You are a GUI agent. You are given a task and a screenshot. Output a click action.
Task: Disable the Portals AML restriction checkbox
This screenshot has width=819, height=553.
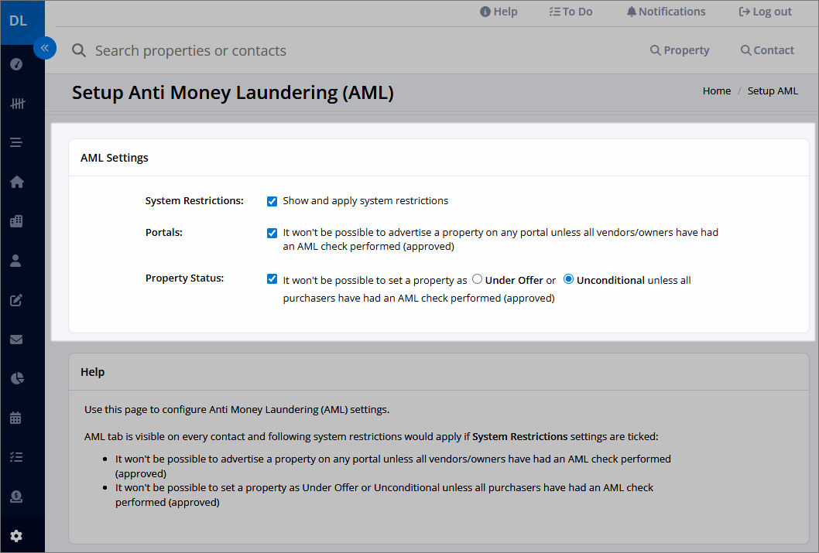272,232
